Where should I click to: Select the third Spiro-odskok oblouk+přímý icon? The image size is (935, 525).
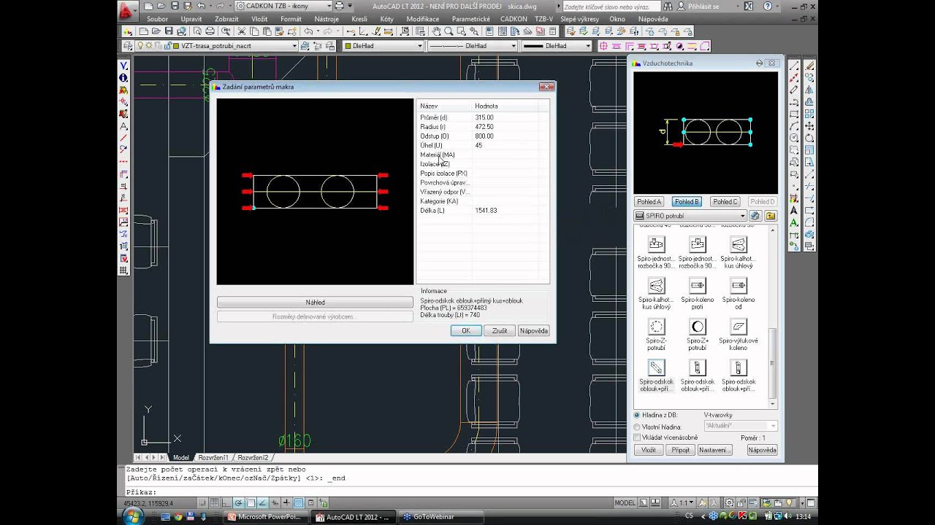[x=739, y=367]
